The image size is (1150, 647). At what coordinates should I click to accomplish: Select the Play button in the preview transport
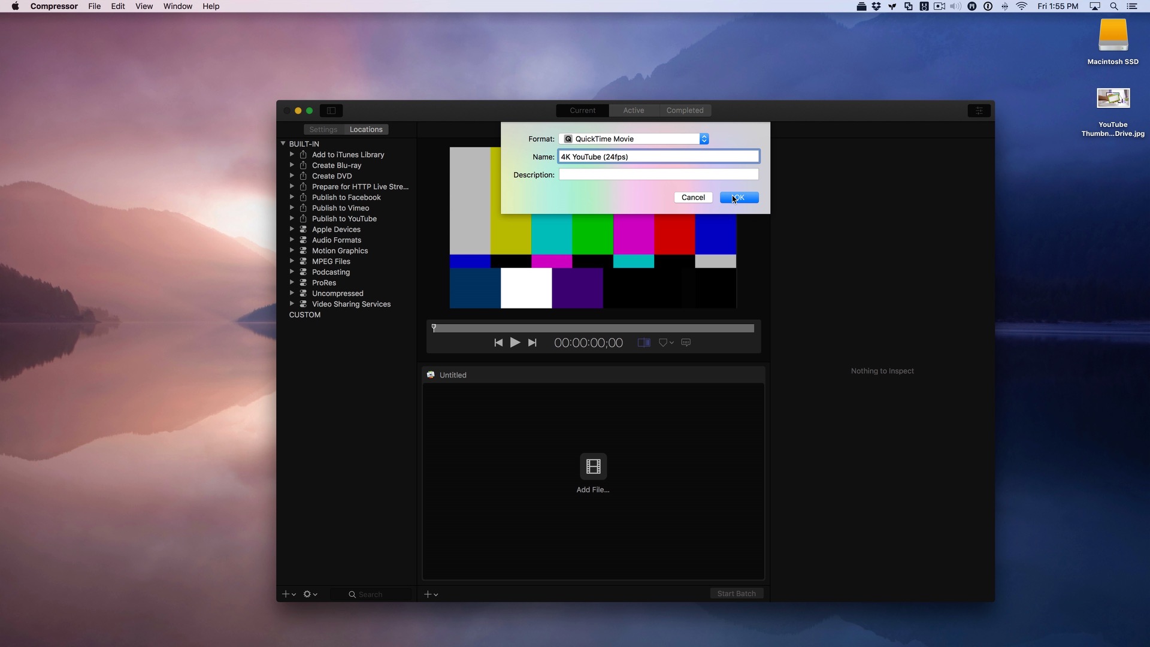[515, 343]
